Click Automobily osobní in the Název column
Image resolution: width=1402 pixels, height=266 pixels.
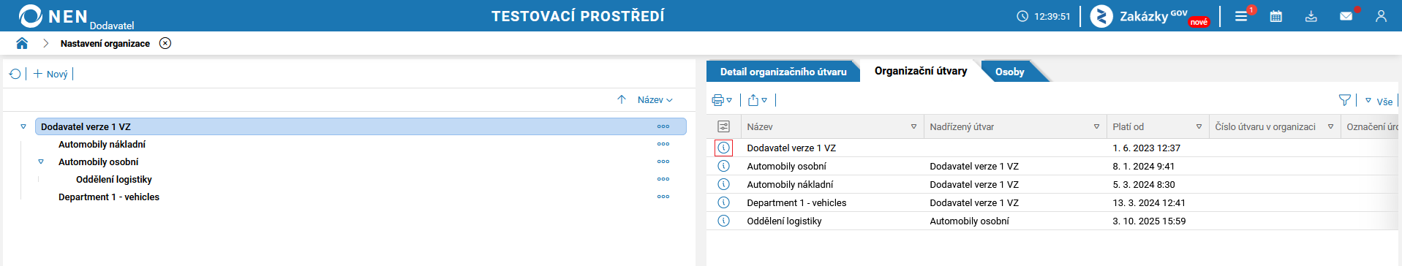[x=786, y=166]
